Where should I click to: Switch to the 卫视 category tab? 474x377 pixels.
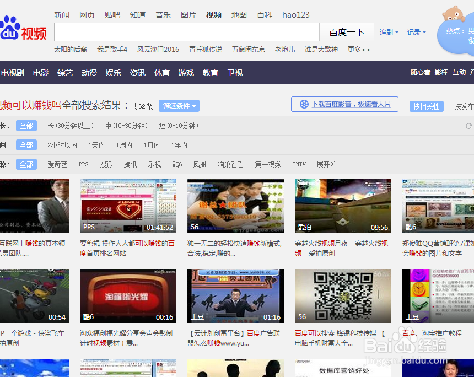(x=235, y=73)
